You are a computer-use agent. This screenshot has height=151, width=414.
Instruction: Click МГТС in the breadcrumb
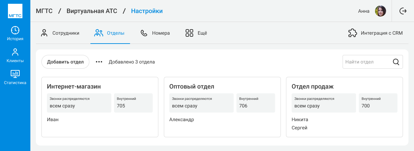tap(44, 11)
